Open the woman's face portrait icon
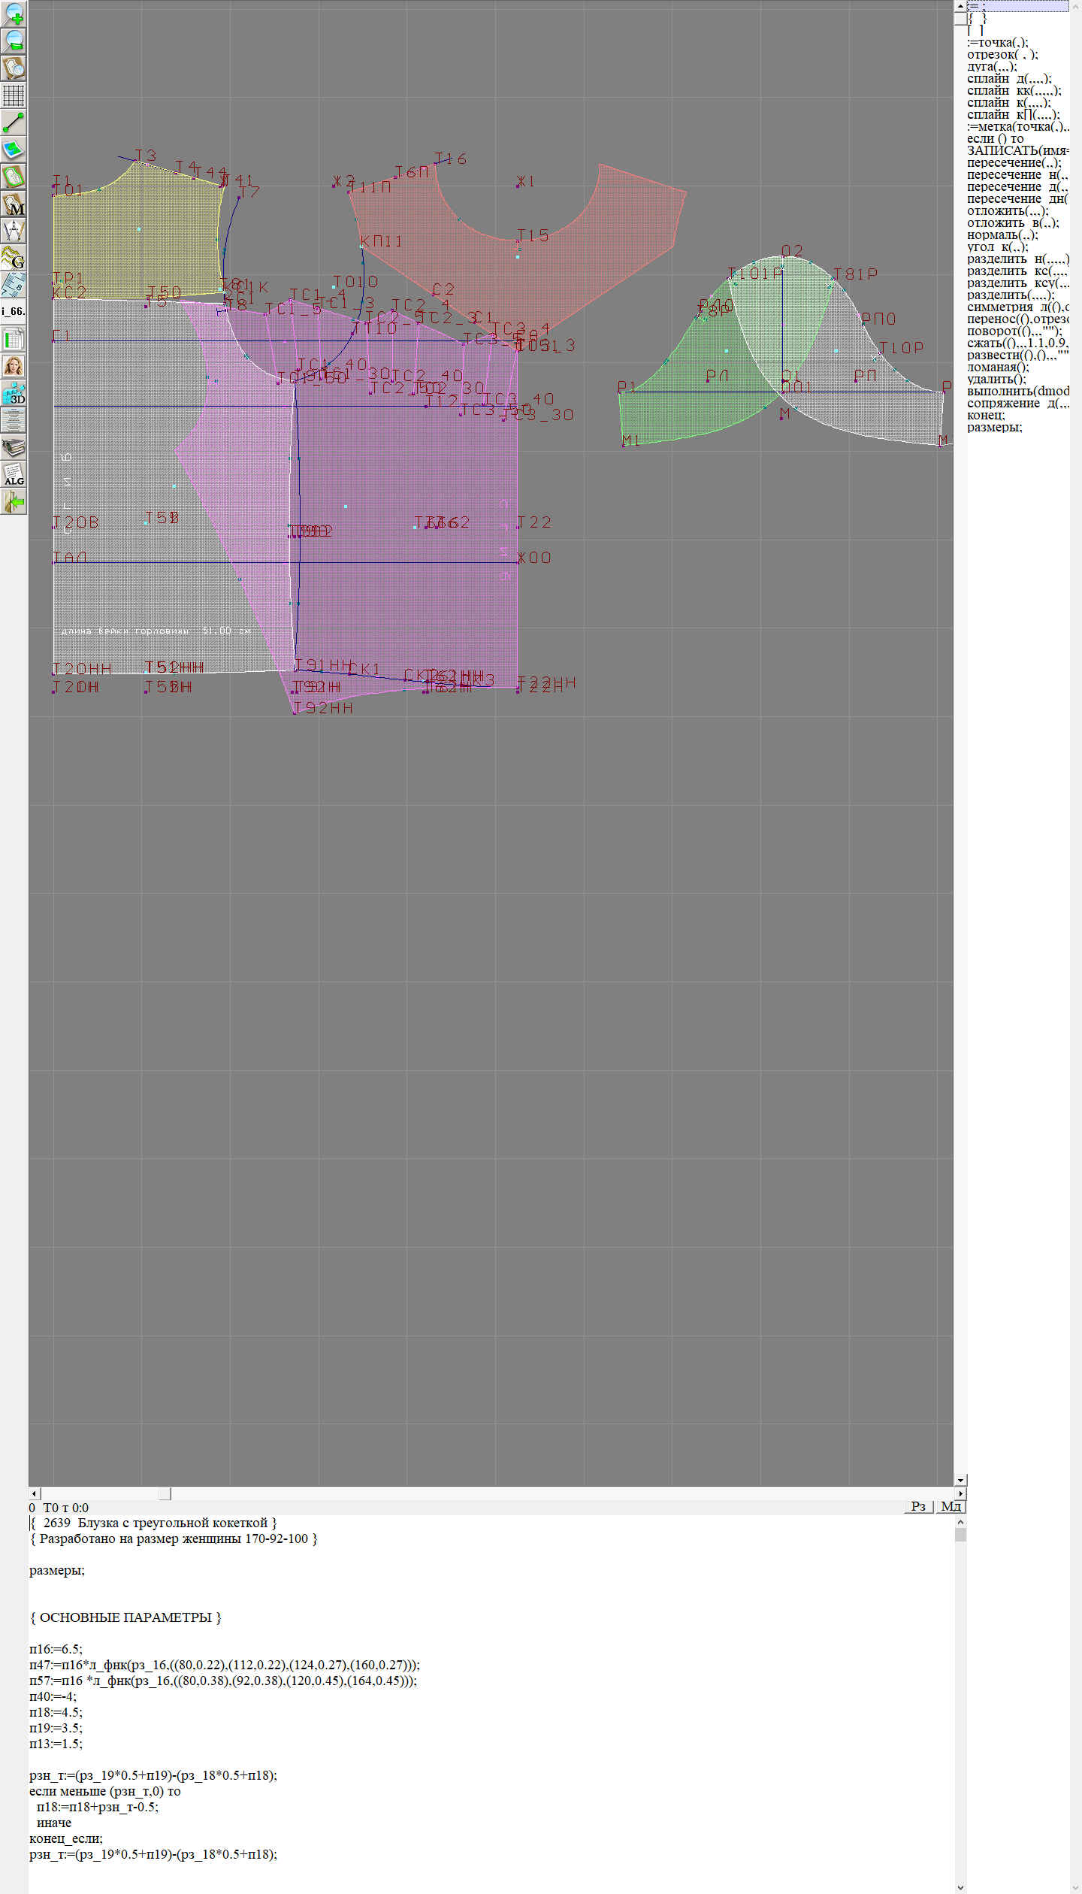1082x1894 pixels. (14, 366)
